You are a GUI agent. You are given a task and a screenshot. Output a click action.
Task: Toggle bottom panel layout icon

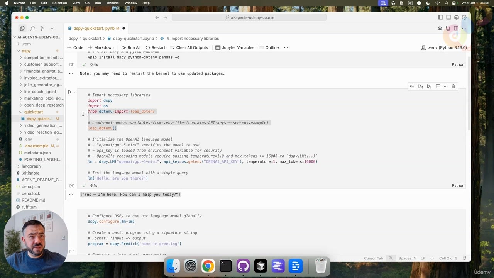pos(448,17)
